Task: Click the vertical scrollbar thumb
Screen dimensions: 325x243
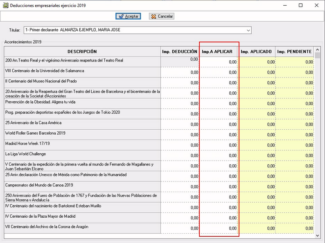Action: point(317,55)
